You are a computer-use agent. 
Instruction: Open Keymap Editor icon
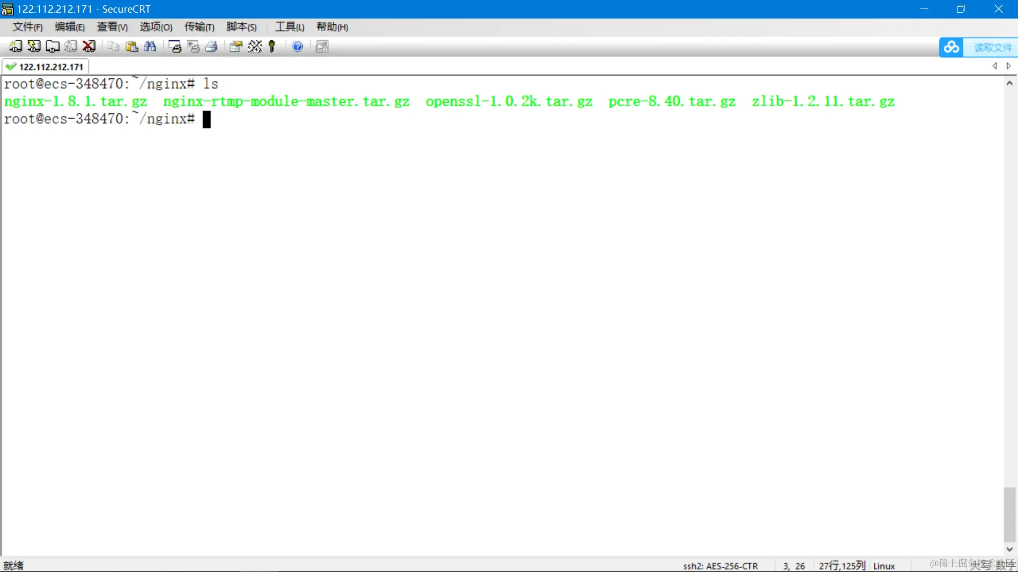tap(254, 47)
